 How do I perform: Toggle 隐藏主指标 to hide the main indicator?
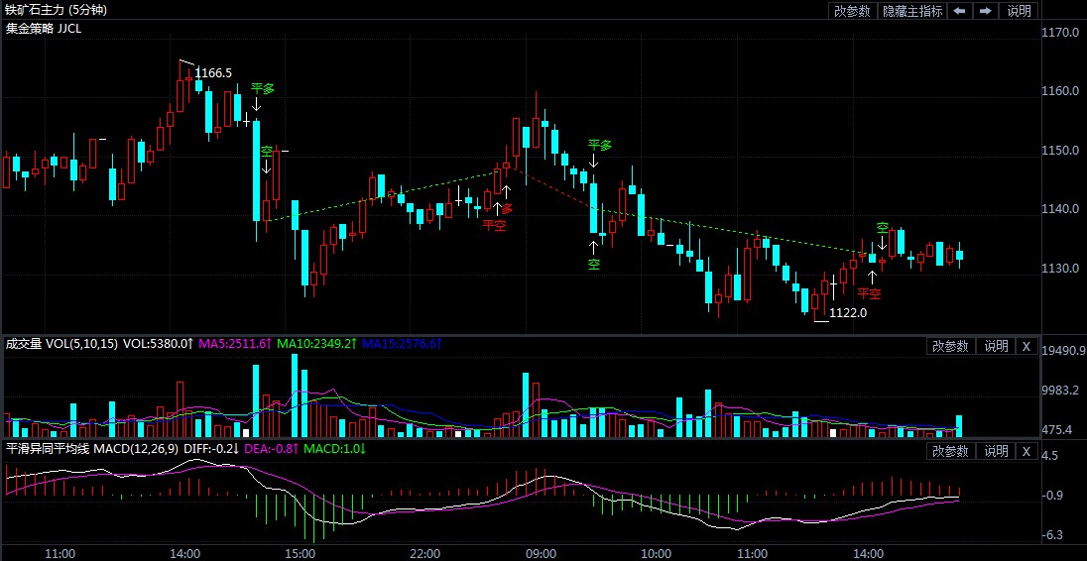point(912,11)
